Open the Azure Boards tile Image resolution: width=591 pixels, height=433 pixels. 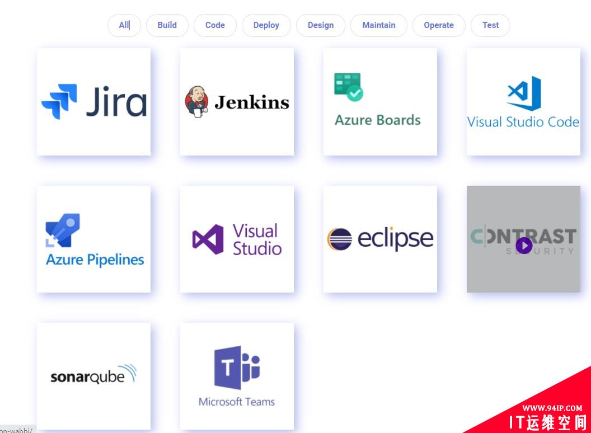[x=380, y=102]
